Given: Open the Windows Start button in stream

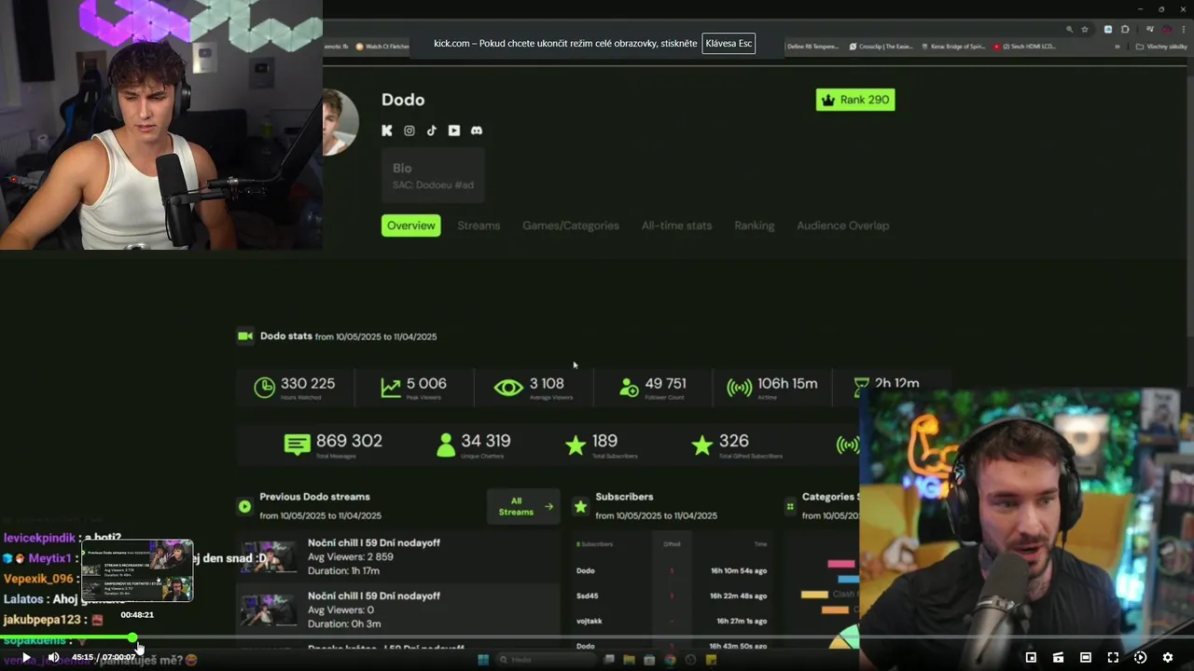Looking at the screenshot, I should (483, 660).
